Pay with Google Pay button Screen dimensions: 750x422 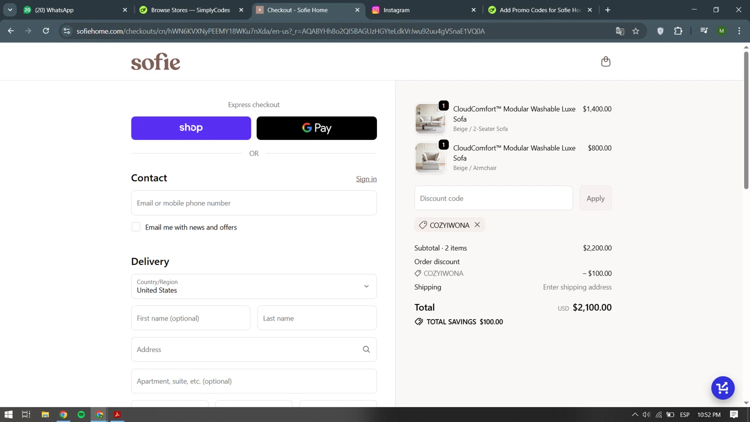click(316, 128)
